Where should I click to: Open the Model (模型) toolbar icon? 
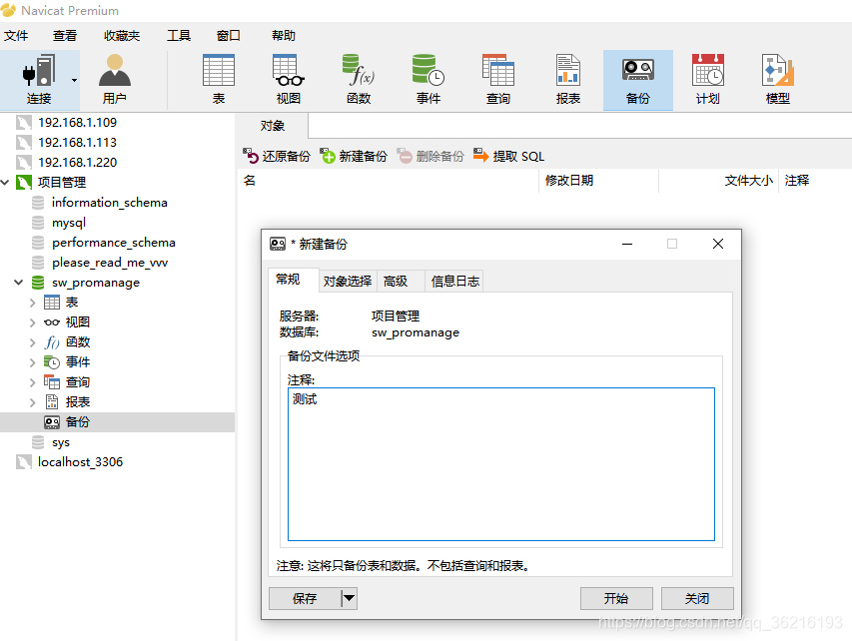pyautogui.click(x=777, y=80)
